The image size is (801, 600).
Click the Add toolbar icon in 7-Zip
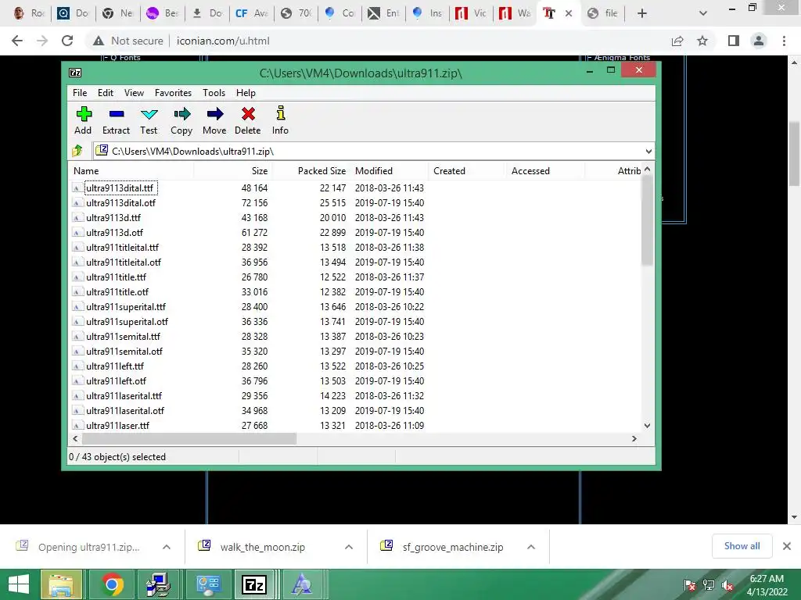(83, 114)
